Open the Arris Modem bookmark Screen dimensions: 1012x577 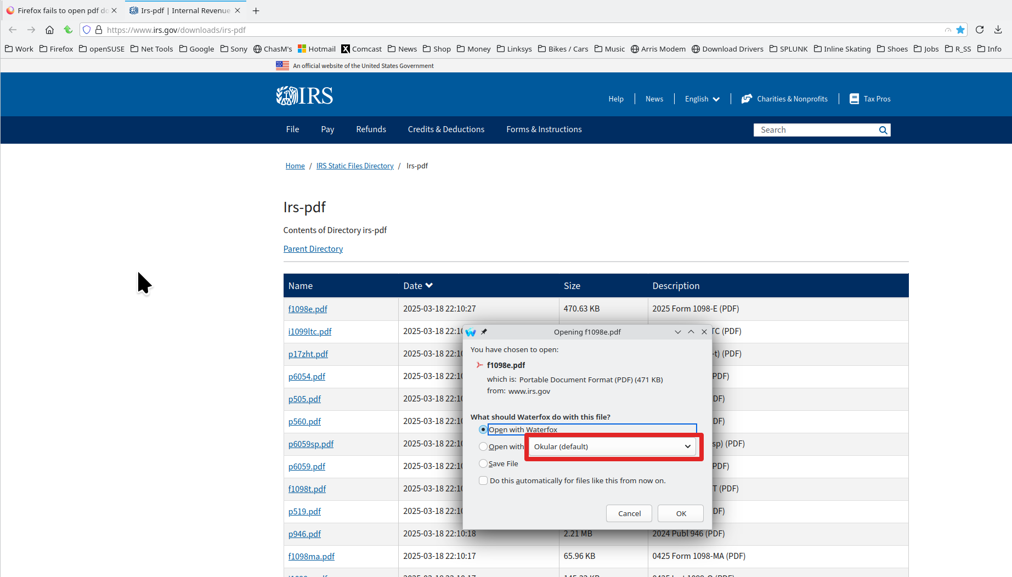click(658, 49)
